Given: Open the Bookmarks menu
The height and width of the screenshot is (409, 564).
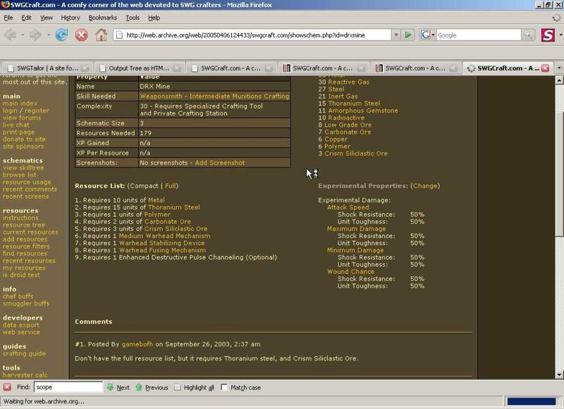Looking at the screenshot, I should click(103, 17).
